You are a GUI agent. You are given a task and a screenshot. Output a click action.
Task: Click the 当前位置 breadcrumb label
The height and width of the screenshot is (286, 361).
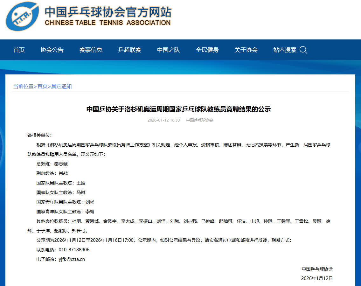tap(23, 87)
